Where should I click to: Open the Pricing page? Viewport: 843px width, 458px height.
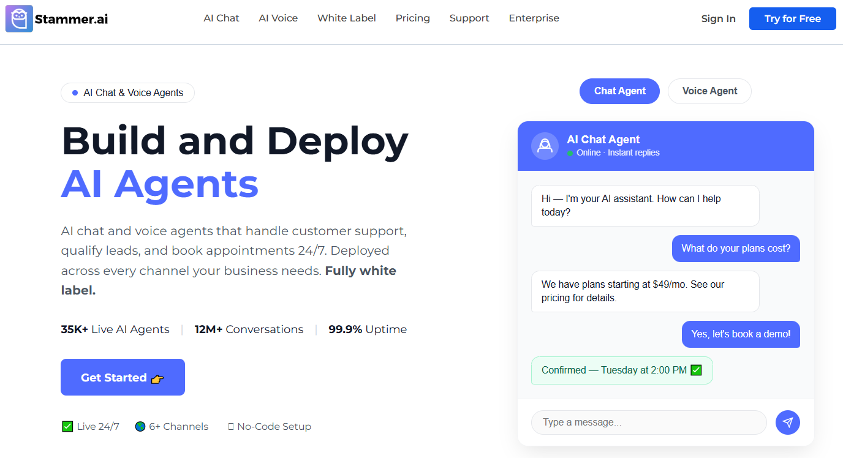(413, 18)
